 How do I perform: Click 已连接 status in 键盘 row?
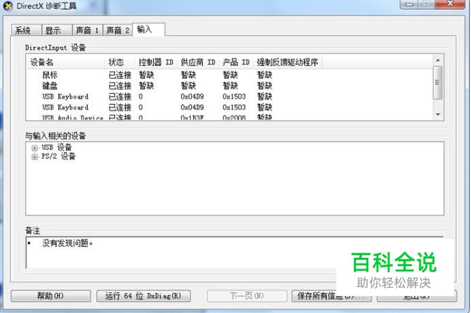pos(120,86)
